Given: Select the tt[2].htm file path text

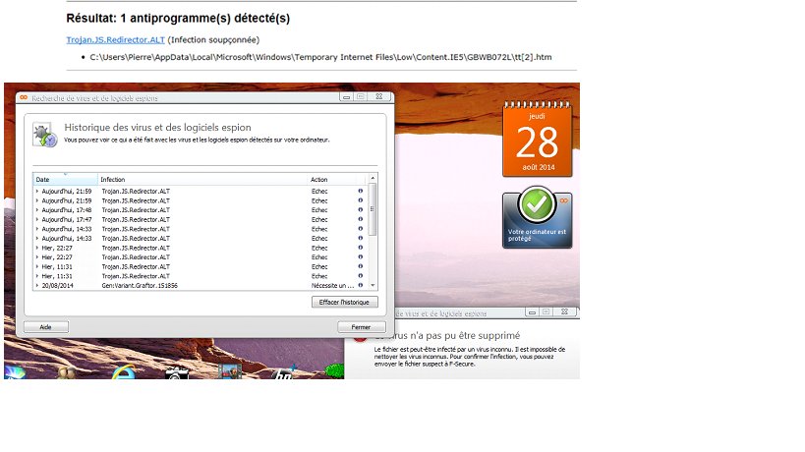Looking at the screenshot, I should [320, 57].
